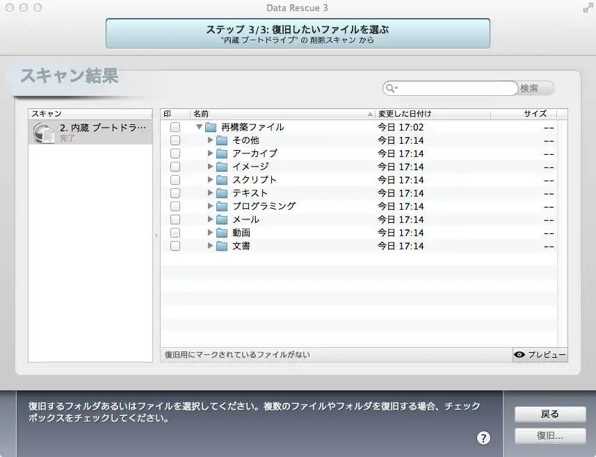Viewport: 596px width, 457px height.
Task: Click the 復旧... button
Action: [x=549, y=436]
